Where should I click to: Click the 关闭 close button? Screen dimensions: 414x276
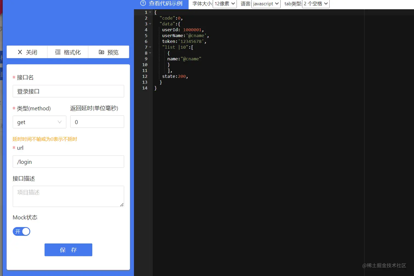pyautogui.click(x=27, y=52)
